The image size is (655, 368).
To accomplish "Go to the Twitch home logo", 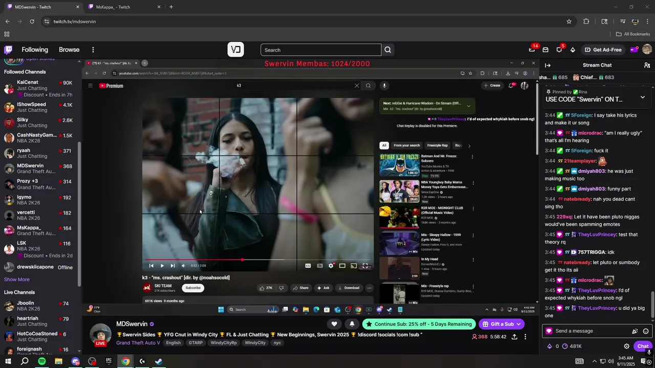I will pos(8,50).
